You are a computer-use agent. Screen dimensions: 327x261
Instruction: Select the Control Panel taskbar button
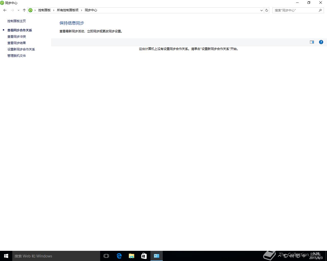pyautogui.click(x=157, y=256)
